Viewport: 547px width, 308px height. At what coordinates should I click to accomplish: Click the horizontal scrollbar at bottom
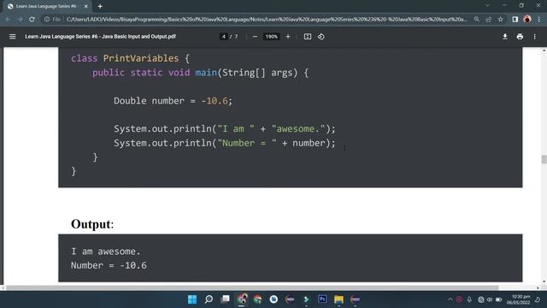click(x=252, y=287)
